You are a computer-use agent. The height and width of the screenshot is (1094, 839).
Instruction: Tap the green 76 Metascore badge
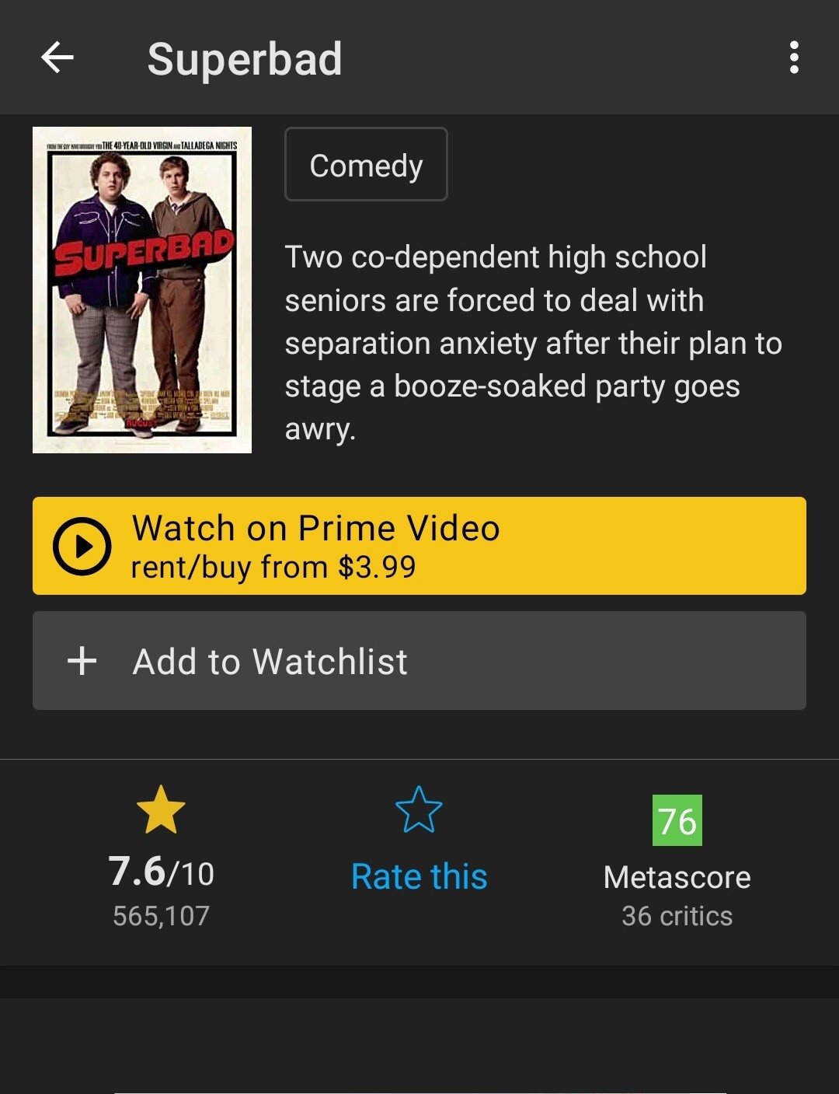pos(677,820)
